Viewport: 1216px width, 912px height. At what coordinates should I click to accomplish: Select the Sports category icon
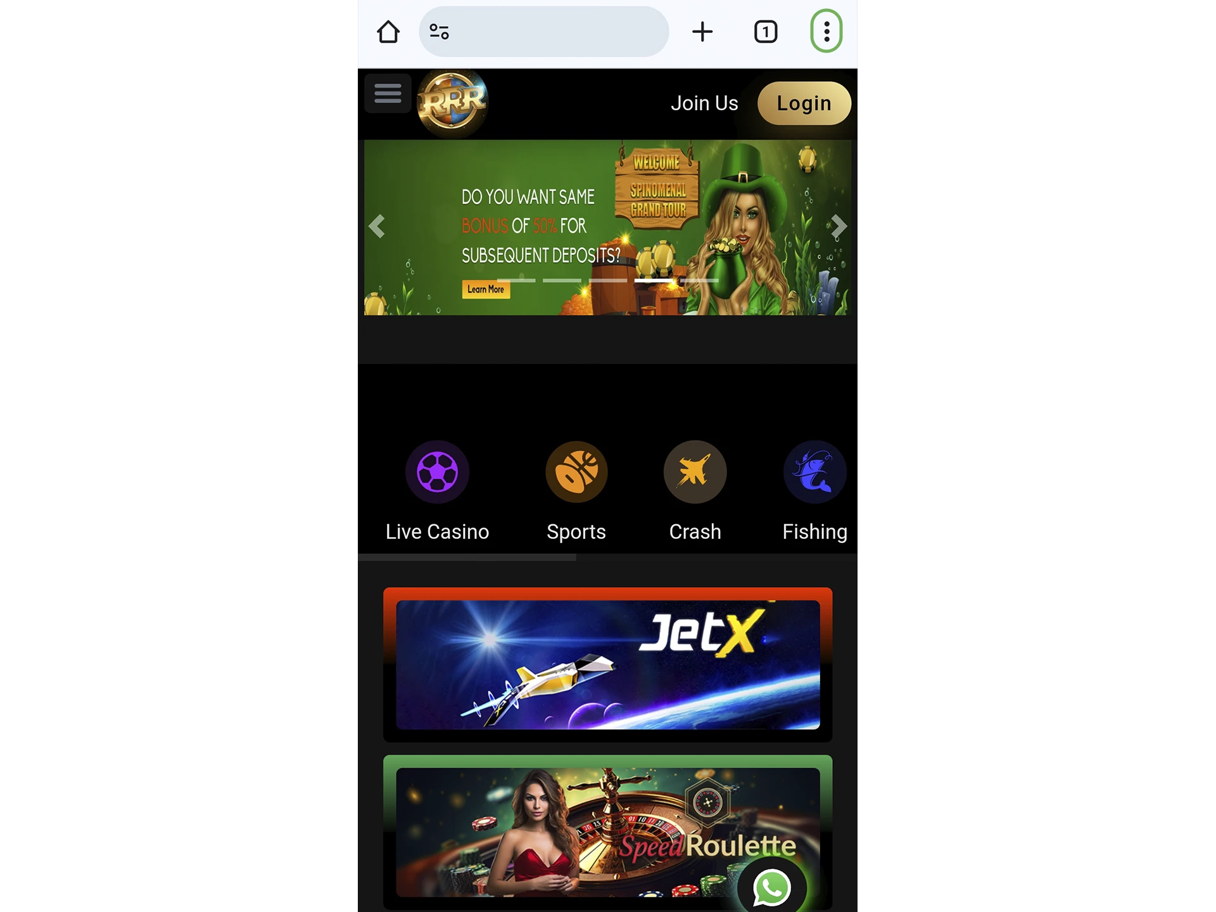coord(576,471)
